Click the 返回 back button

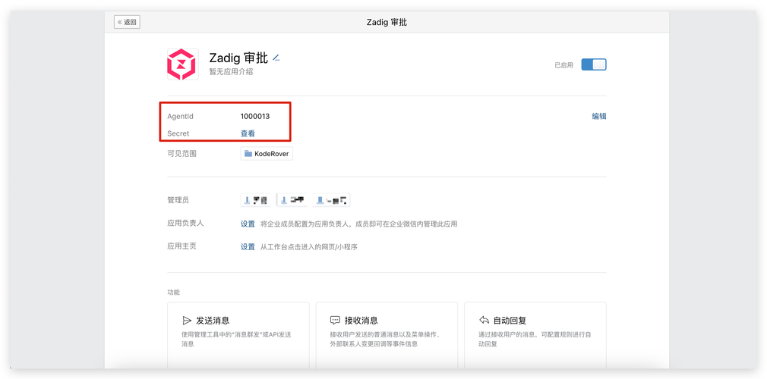pyautogui.click(x=127, y=22)
